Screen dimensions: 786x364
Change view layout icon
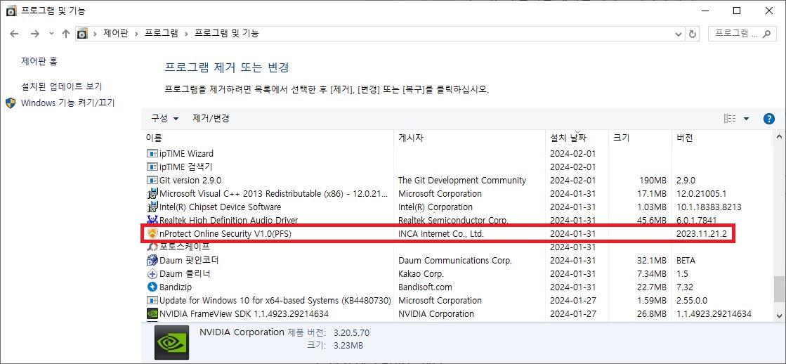coord(730,119)
